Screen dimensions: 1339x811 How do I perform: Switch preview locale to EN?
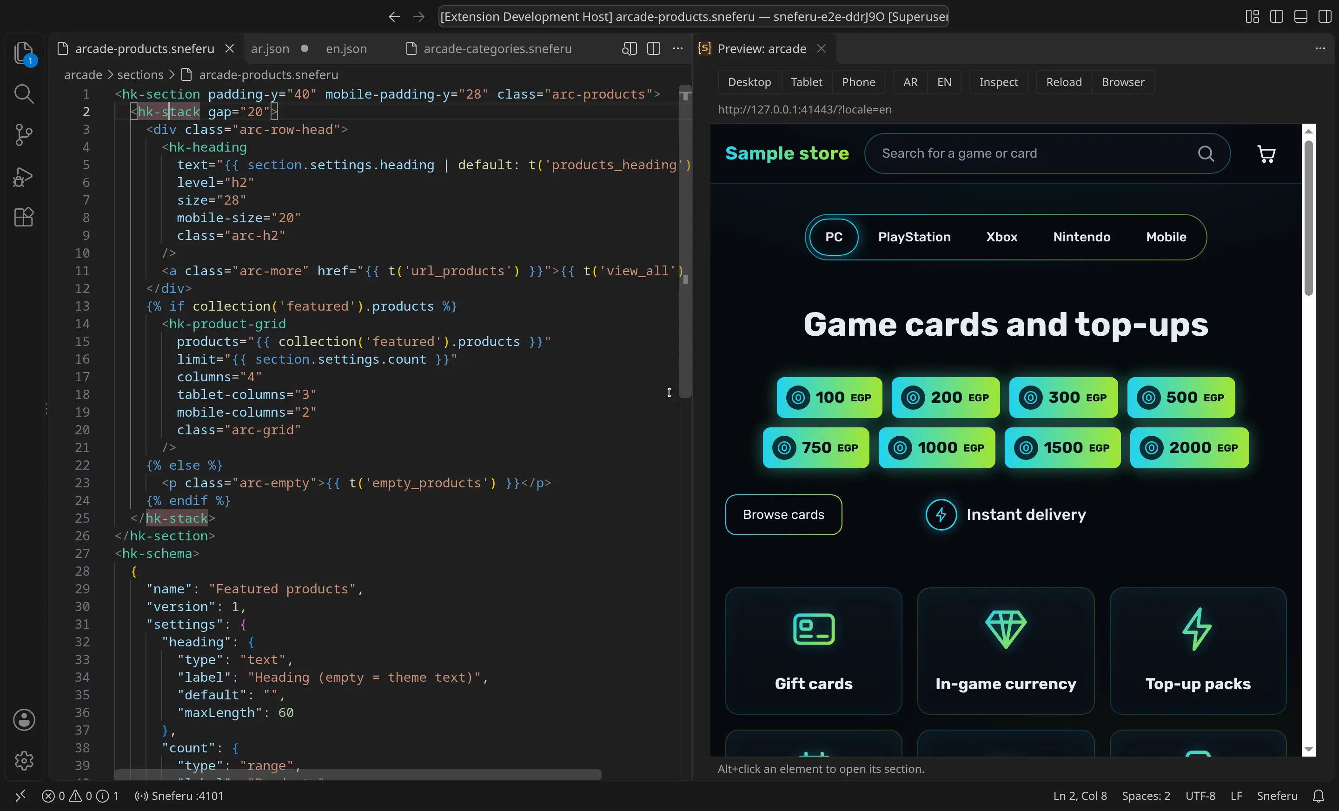(944, 82)
